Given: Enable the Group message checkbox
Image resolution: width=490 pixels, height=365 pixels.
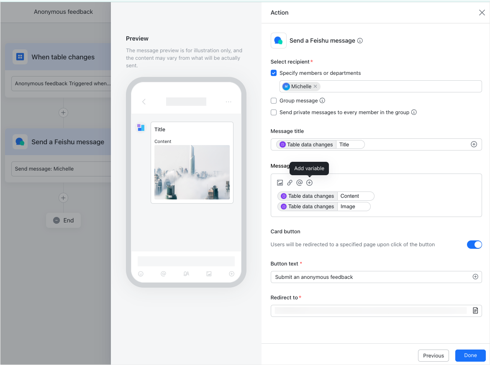Looking at the screenshot, I should (274, 101).
